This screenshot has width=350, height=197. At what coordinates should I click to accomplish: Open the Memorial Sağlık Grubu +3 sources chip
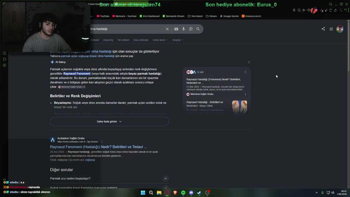(71, 87)
